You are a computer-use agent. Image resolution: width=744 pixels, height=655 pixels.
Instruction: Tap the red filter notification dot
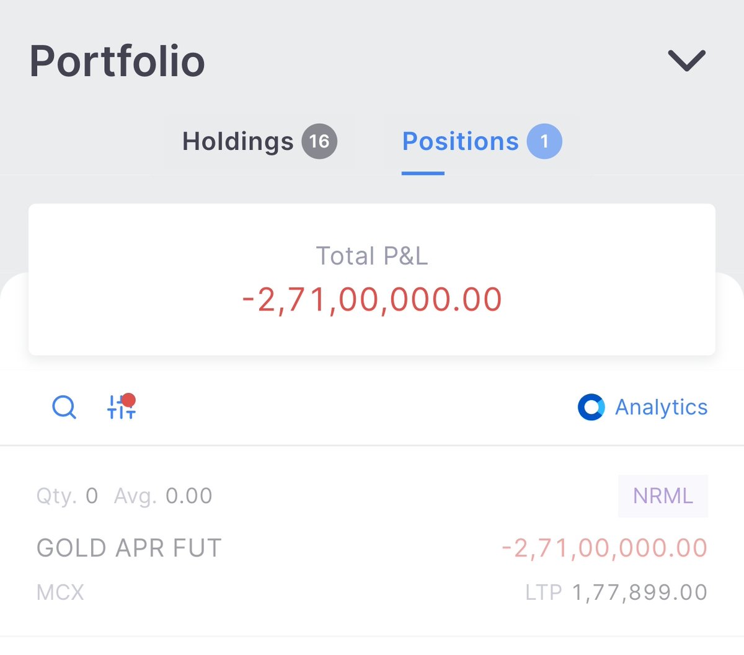point(129,400)
